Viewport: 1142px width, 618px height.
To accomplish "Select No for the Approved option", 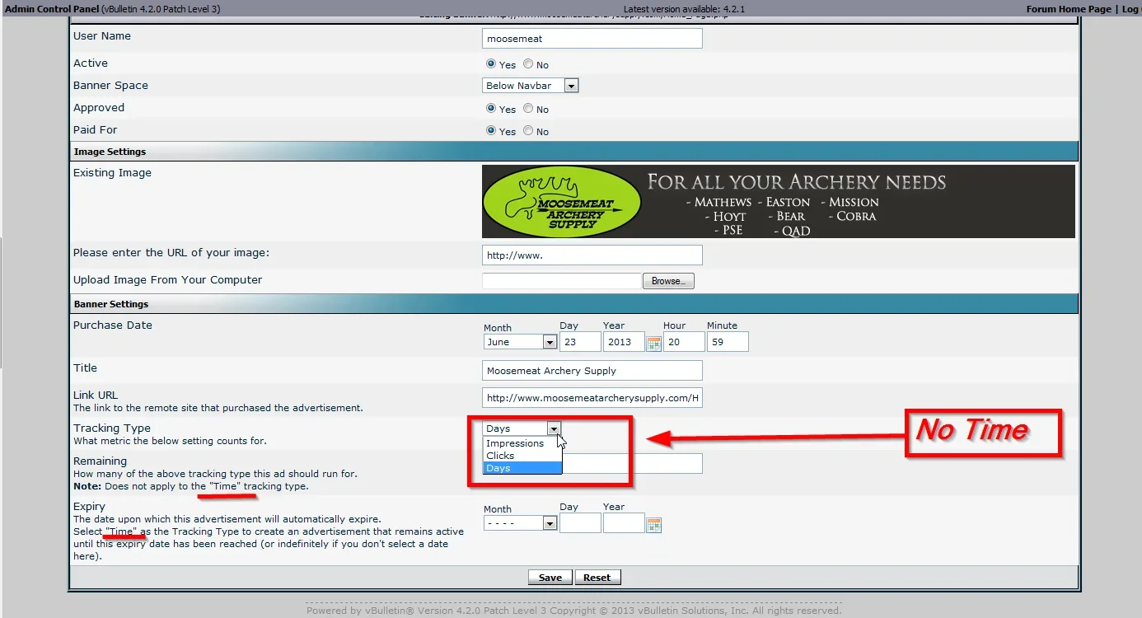I will tap(528, 109).
